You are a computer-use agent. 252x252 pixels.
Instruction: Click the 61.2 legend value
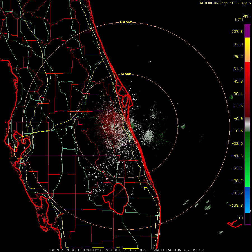tap(238, 69)
